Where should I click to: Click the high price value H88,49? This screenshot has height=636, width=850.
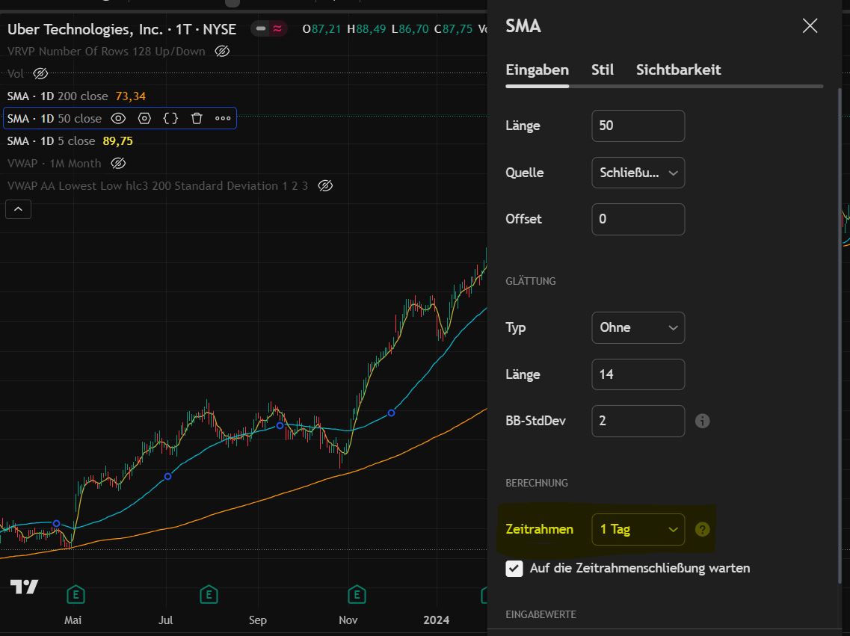(x=366, y=28)
